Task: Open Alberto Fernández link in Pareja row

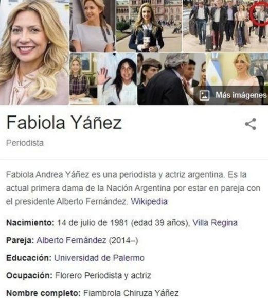Action: tap(72, 240)
